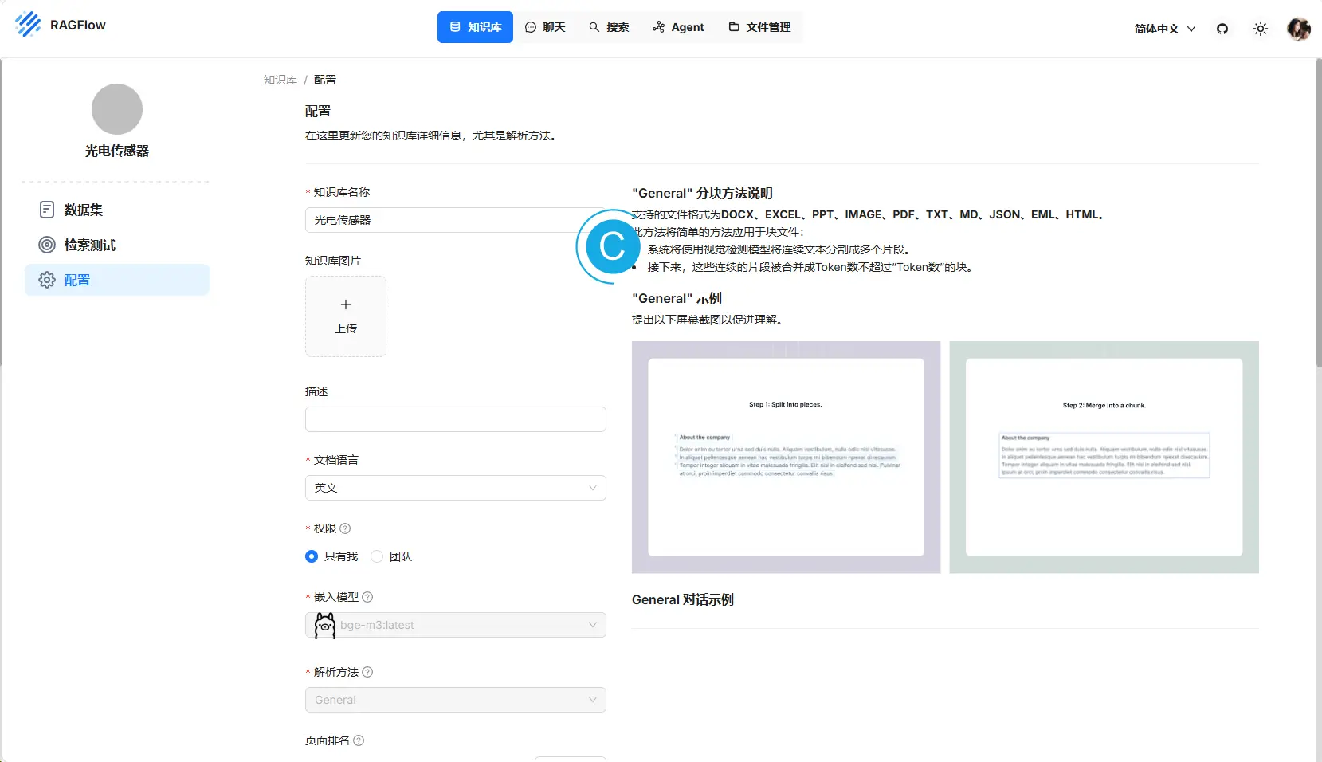The width and height of the screenshot is (1322, 762).
Task: Click the "General" 示例 heading
Action: pyautogui.click(x=677, y=298)
